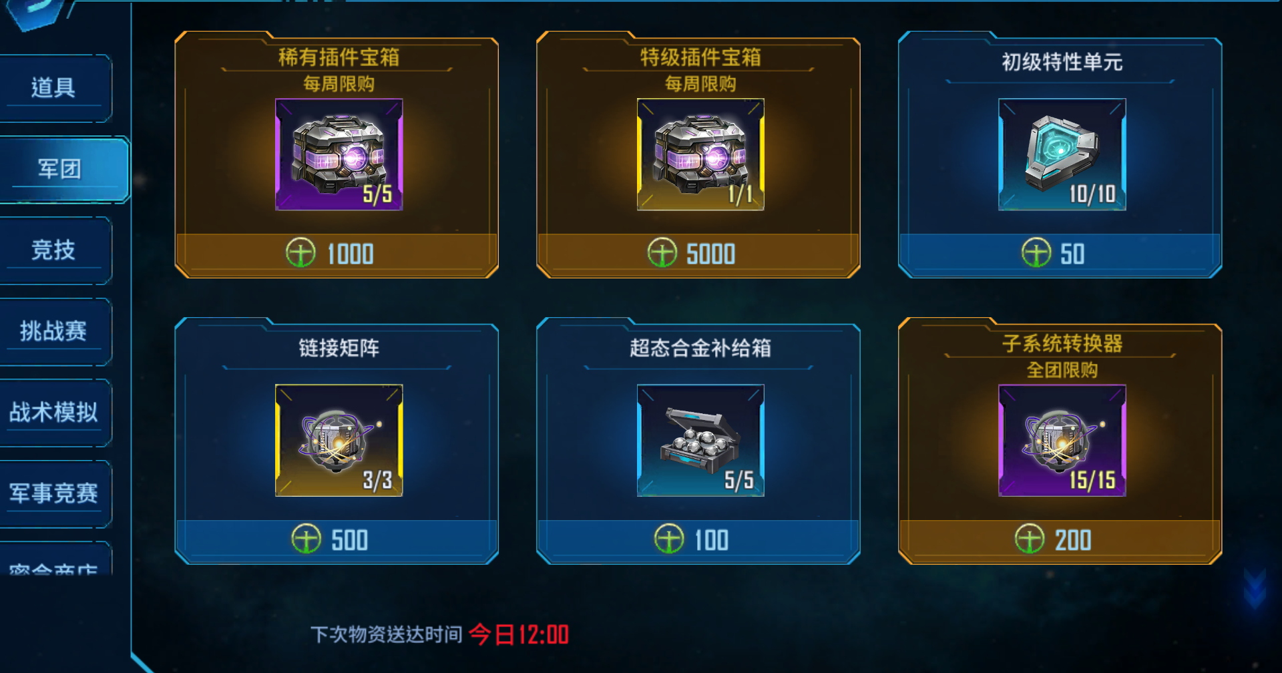The width and height of the screenshot is (1282, 673).
Task: Select the 特级插件宝箱 chest icon
Action: pos(700,155)
